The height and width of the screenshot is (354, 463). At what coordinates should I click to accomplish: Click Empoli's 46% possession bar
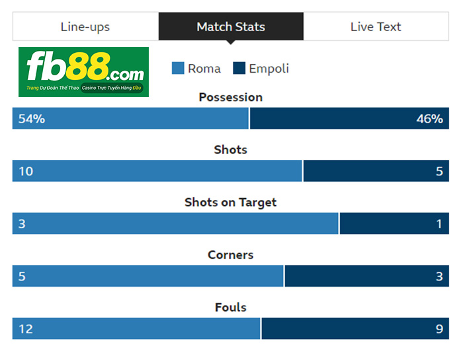(x=350, y=118)
